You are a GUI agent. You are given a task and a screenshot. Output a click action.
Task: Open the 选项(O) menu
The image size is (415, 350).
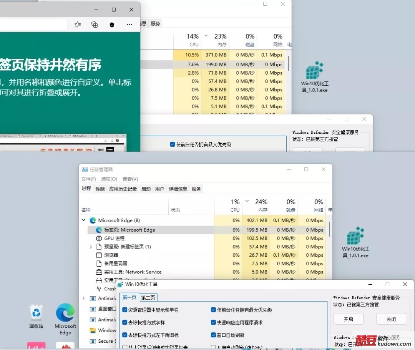(x=109, y=179)
